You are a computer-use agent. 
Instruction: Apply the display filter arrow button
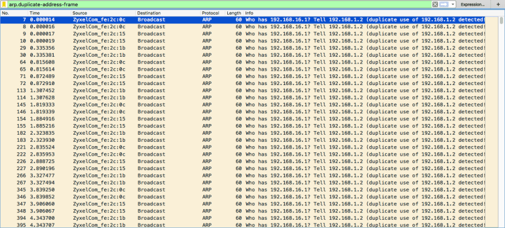(x=444, y=5)
